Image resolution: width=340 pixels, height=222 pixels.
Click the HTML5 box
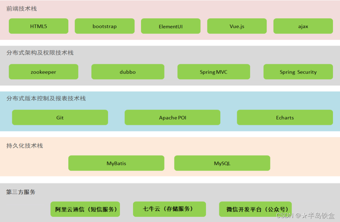click(39, 26)
